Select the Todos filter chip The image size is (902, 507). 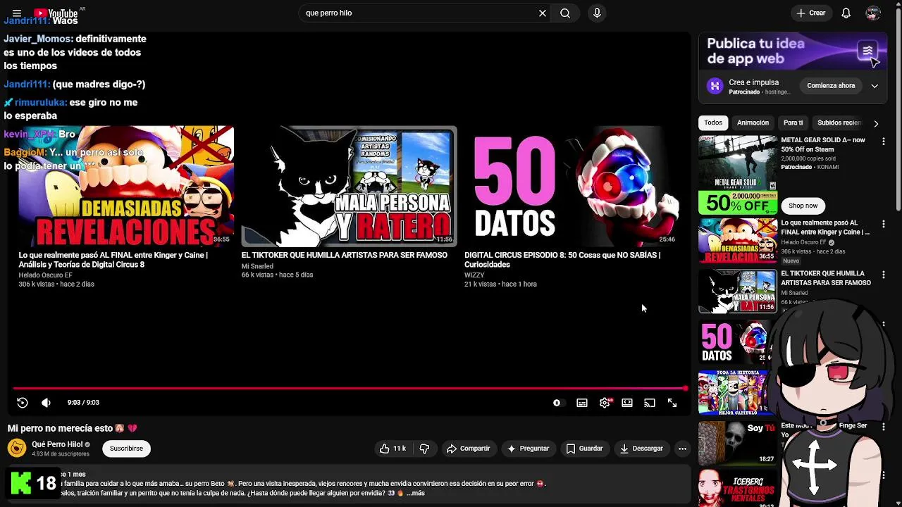[713, 123]
